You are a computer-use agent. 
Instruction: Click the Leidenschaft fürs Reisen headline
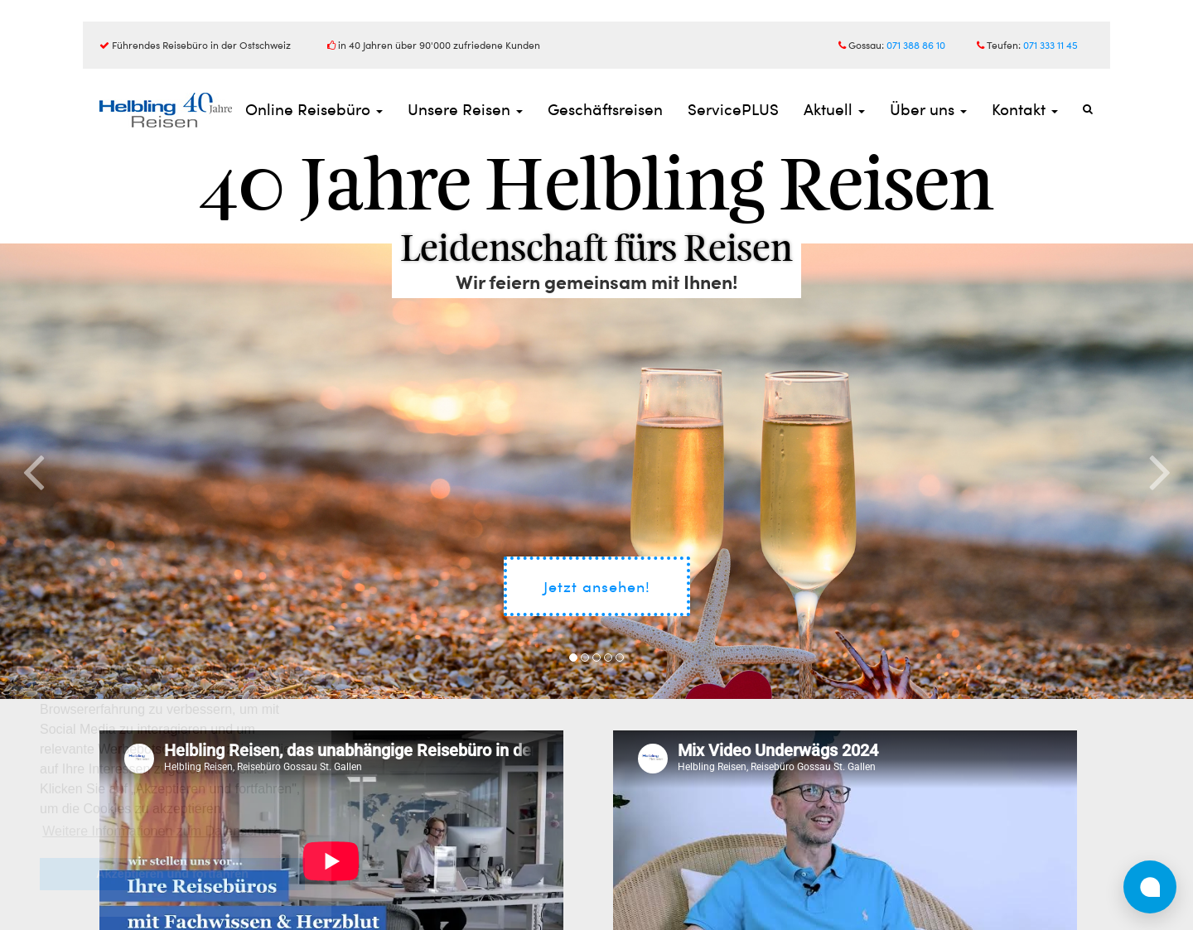point(596,248)
